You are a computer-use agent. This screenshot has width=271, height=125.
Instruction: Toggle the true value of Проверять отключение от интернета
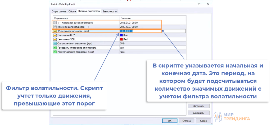pyautogui.click(x=122, y=48)
